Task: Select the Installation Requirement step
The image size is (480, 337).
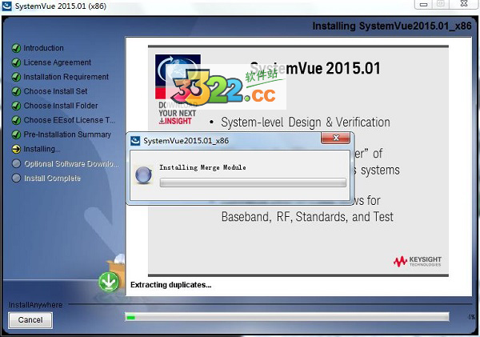Action: (x=66, y=77)
